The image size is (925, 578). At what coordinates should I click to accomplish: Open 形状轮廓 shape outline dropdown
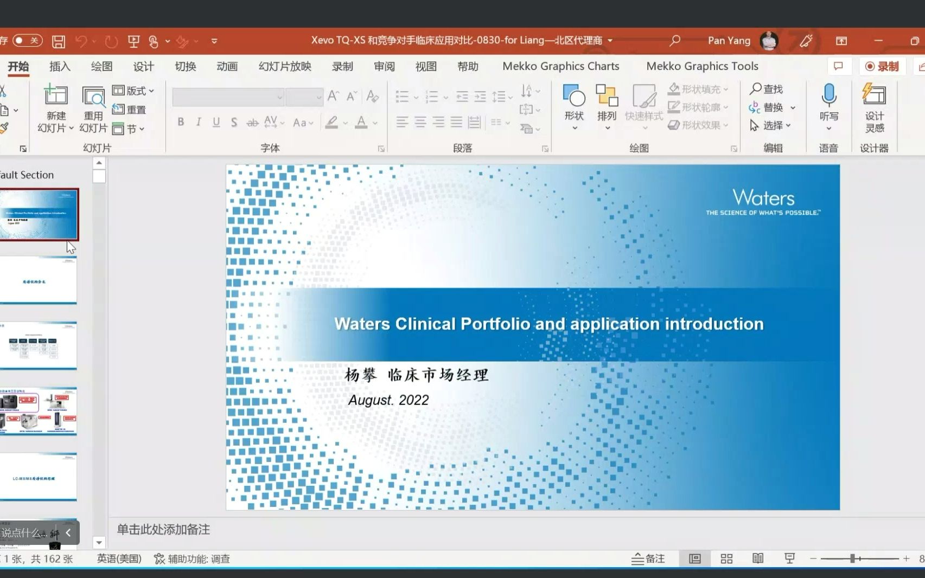pos(698,107)
